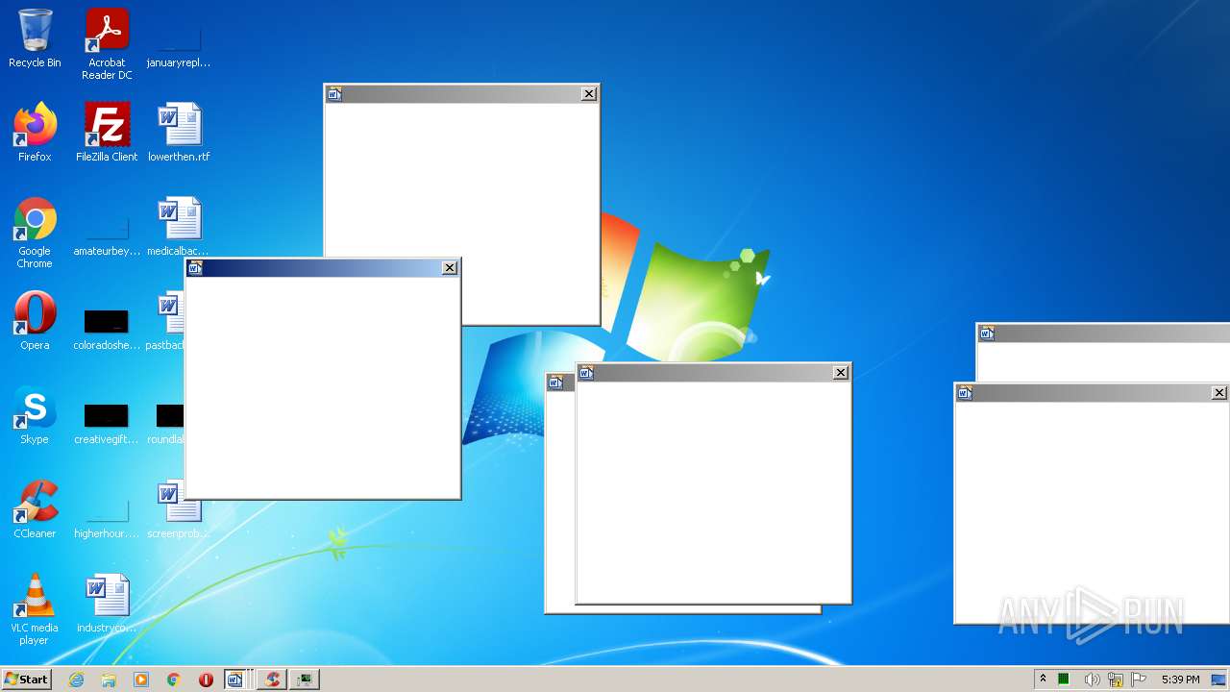The image size is (1230, 692).
Task: Launch the FileZilla Client shortcut
Action: [107, 133]
